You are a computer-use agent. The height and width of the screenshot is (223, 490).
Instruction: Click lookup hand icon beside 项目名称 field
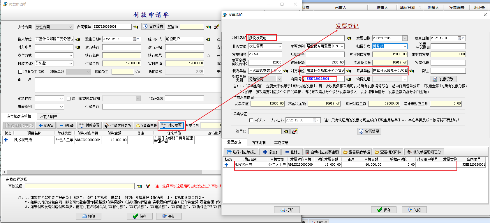click(x=349, y=38)
